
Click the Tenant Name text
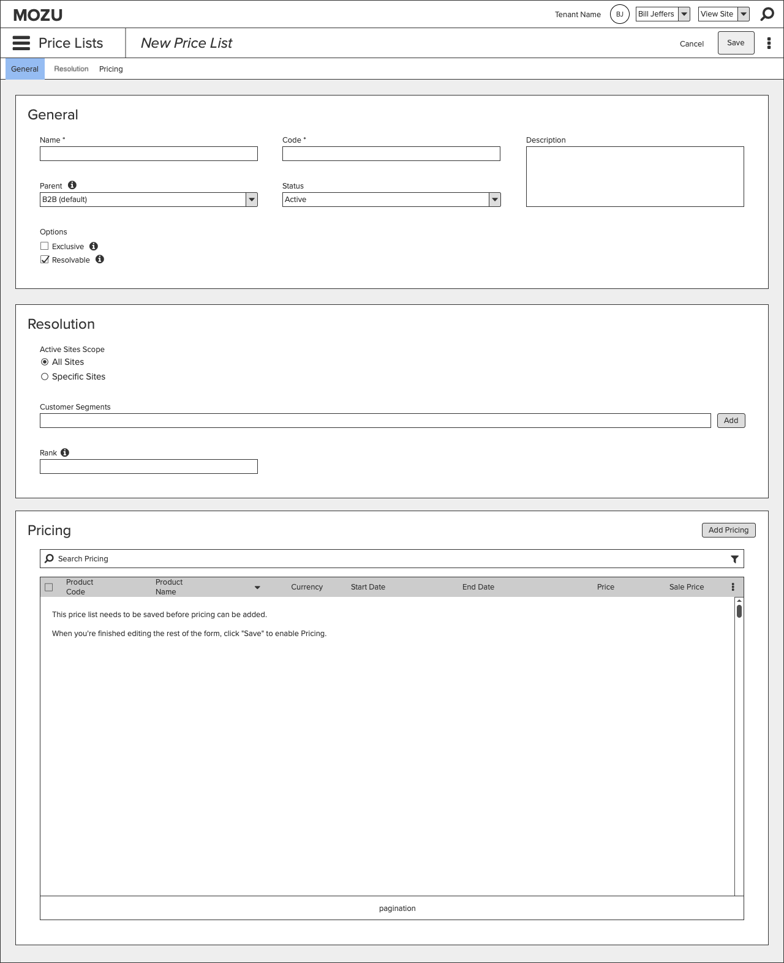578,15
